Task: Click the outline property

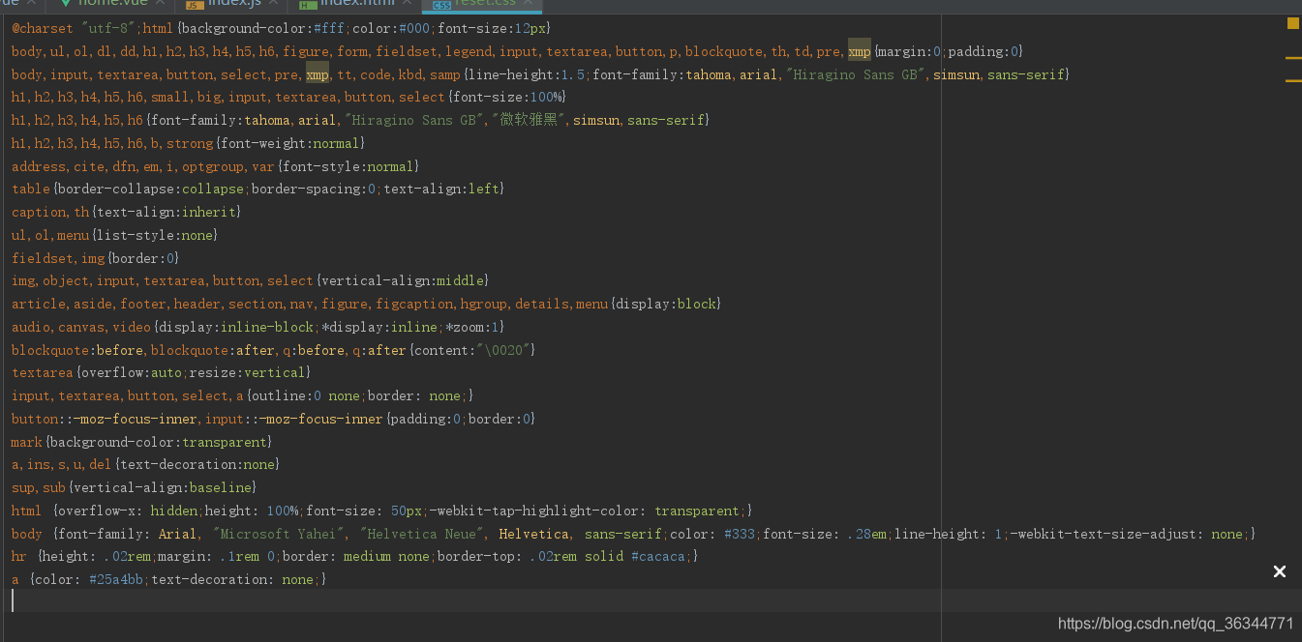Action: tap(278, 395)
